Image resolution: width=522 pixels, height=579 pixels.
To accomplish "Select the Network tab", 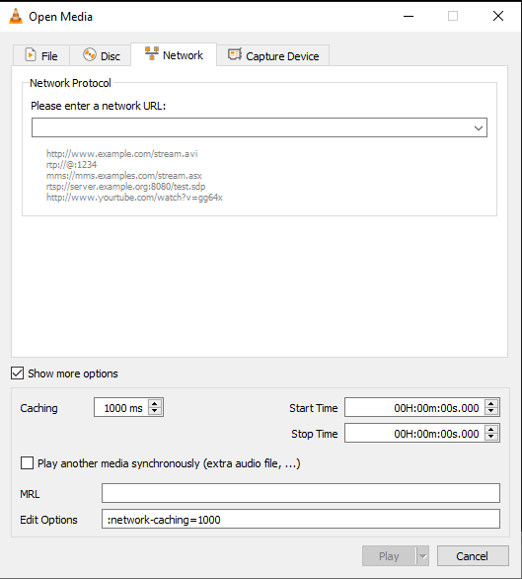I will coord(174,54).
